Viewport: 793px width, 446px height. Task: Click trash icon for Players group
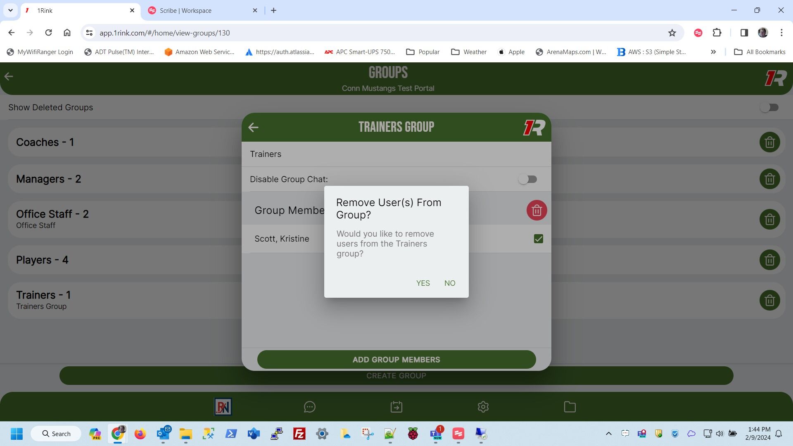pyautogui.click(x=769, y=260)
